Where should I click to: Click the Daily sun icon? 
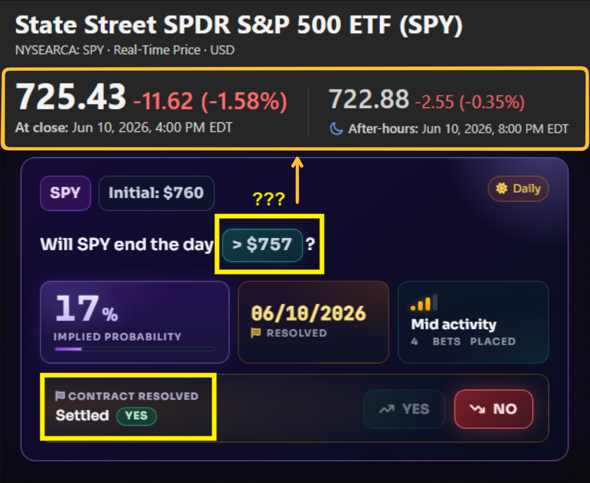tap(502, 188)
